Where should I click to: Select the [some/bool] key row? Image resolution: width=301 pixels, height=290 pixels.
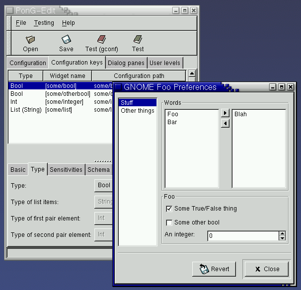coord(61,86)
